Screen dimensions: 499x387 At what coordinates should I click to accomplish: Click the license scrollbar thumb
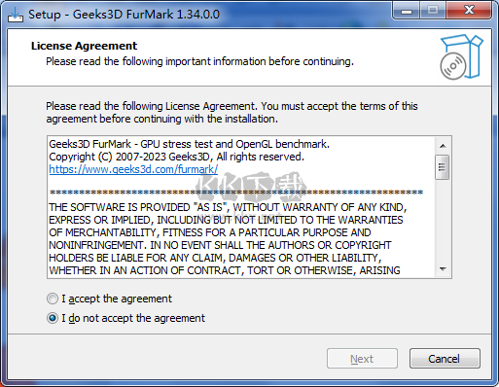[443, 167]
